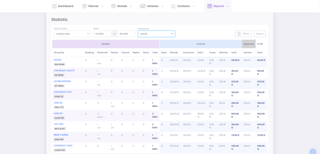Click the start date field 01.11.2019
Image resolution: width=320 pixels, height=154 pixels.
[x=102, y=34]
